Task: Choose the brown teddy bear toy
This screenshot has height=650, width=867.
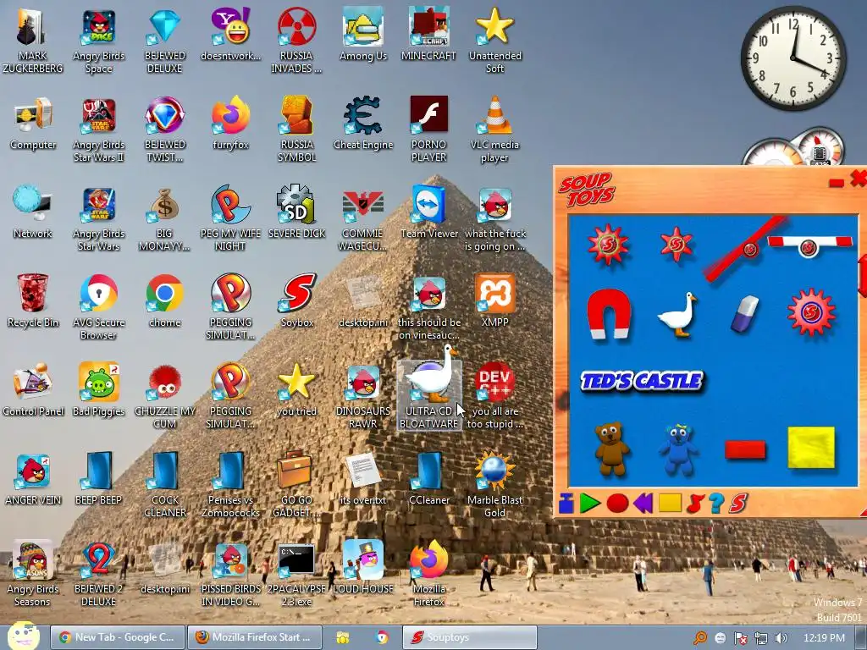Action: coord(611,449)
